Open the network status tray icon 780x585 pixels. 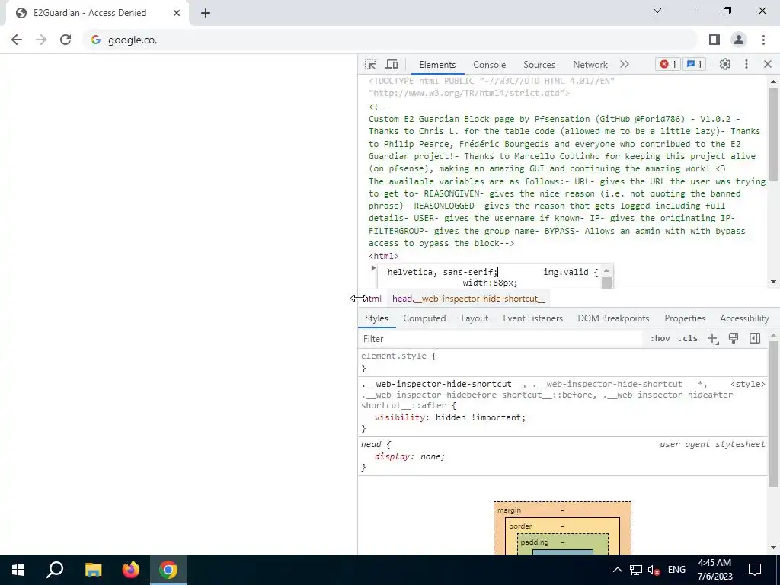coord(636,570)
